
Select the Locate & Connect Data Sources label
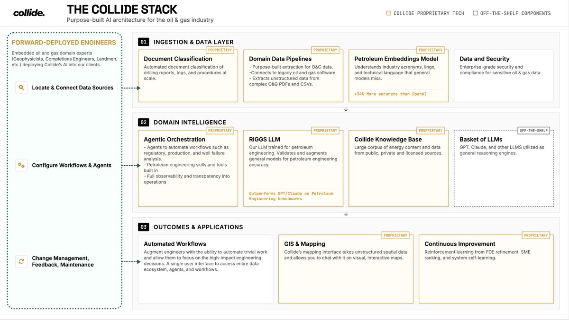pyautogui.click(x=73, y=88)
